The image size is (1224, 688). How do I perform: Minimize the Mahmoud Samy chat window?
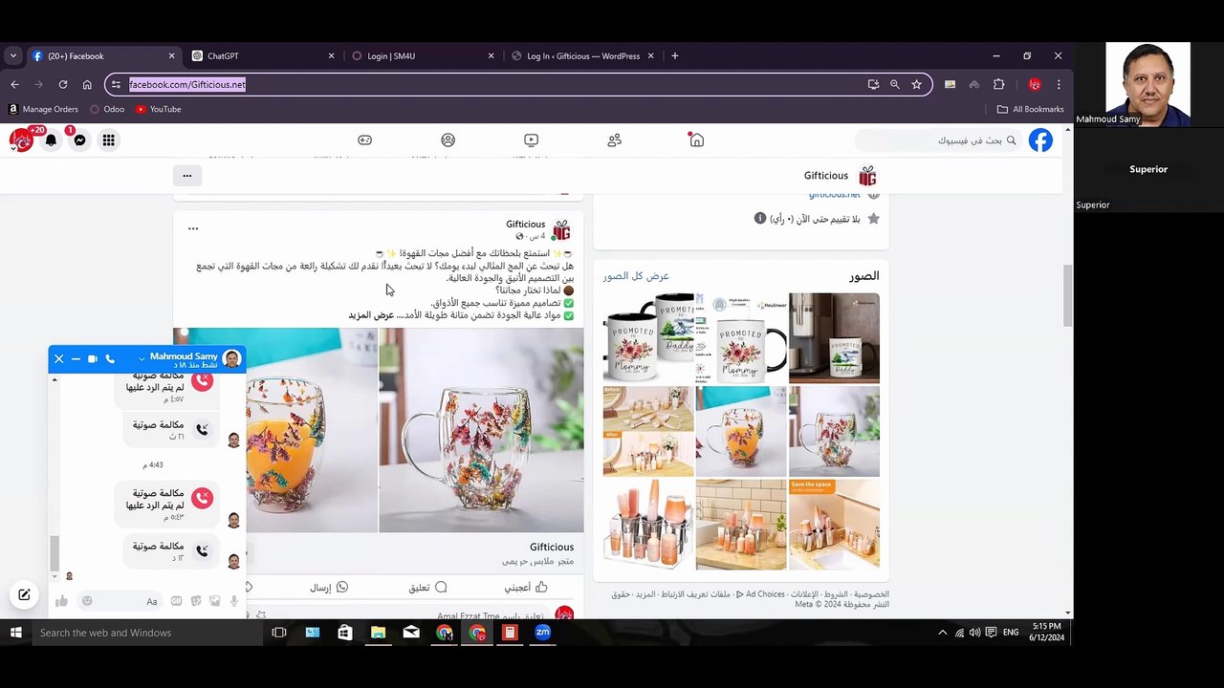76,359
